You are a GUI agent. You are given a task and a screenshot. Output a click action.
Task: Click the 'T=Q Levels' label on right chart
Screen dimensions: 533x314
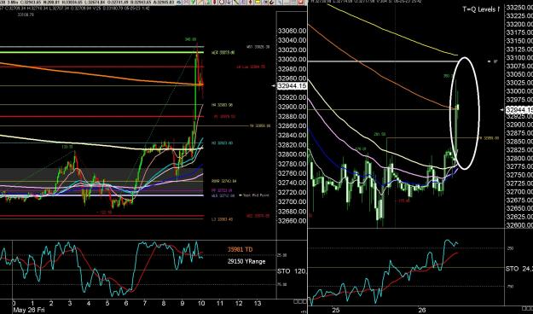point(481,9)
